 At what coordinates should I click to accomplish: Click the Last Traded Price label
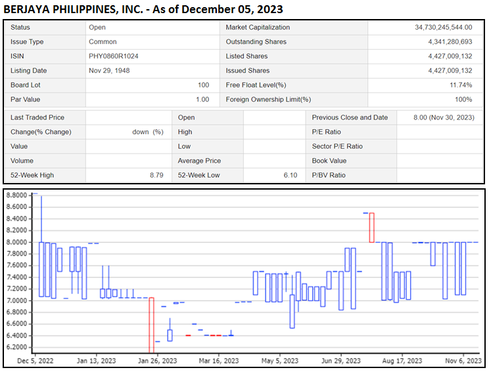[37, 117]
